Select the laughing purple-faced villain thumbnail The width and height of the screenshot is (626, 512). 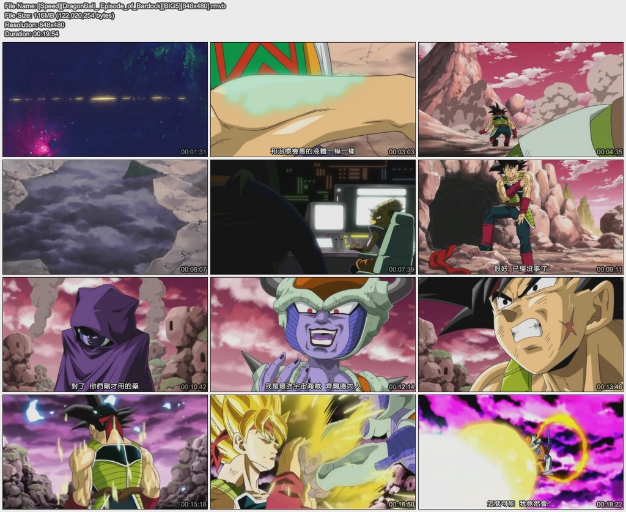(312, 334)
